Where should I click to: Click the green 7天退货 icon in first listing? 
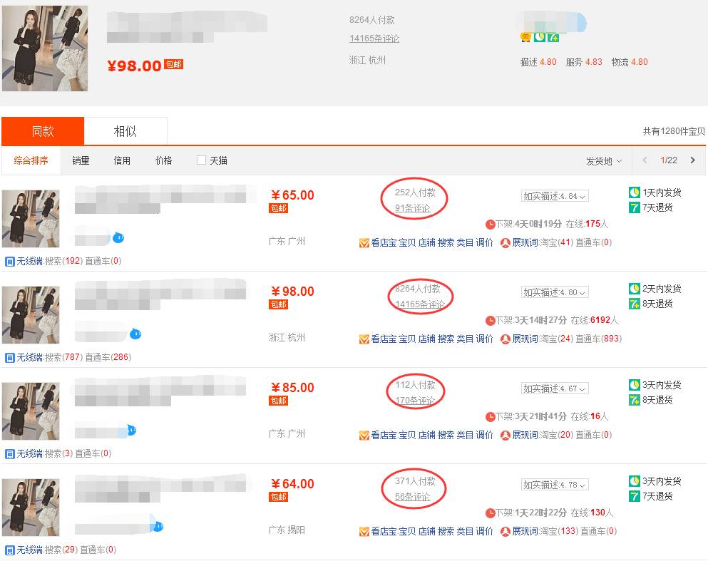pyautogui.click(x=635, y=207)
